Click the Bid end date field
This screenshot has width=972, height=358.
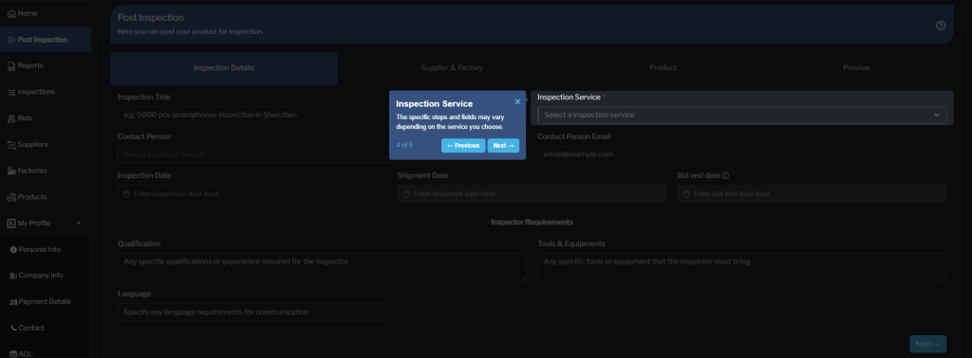click(813, 194)
